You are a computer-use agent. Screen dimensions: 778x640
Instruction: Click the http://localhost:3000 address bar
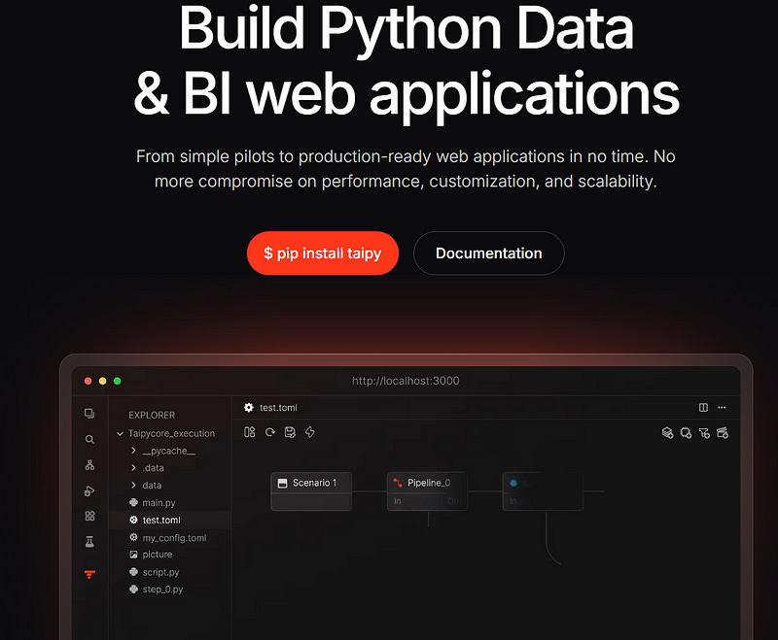pyautogui.click(x=406, y=381)
